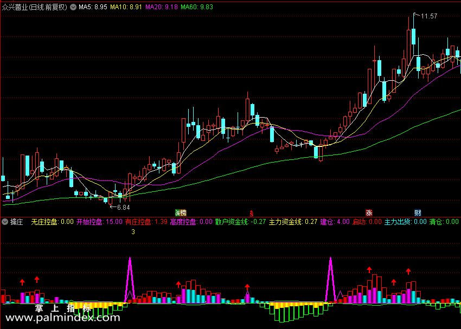
Task: Click the 主力出货: 0.00 value
Action: pyautogui.click(x=406, y=222)
